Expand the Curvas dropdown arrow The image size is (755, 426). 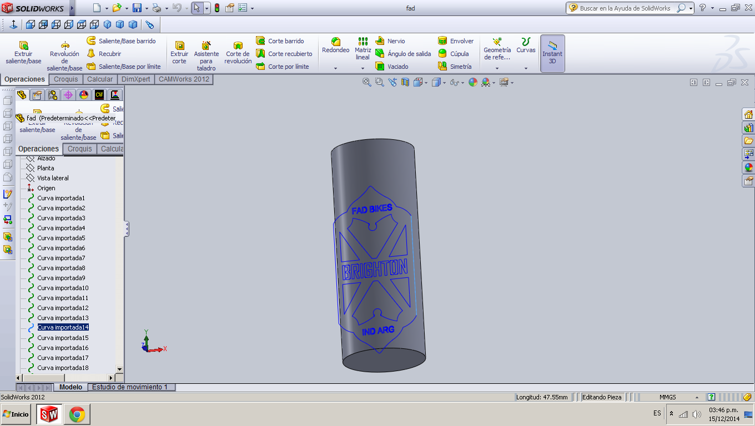(x=526, y=68)
